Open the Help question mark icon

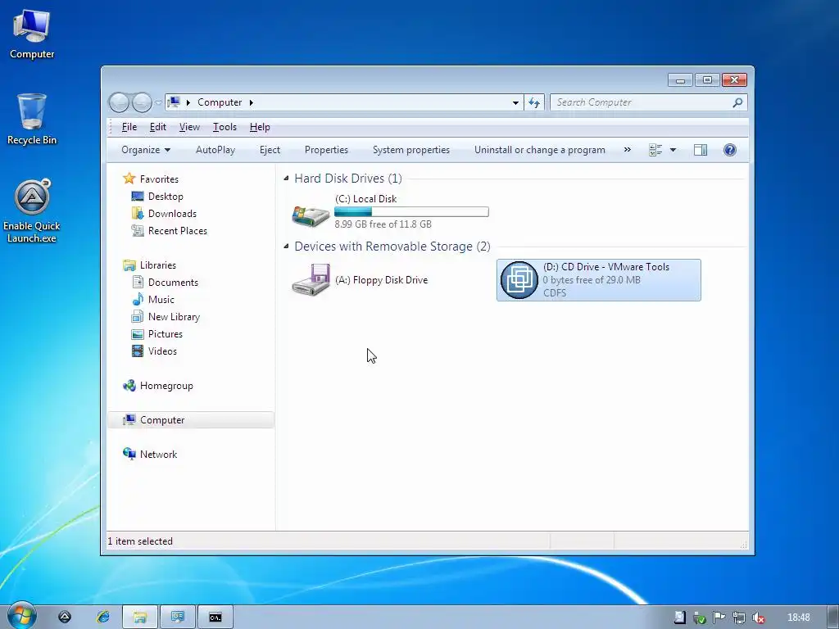729,150
